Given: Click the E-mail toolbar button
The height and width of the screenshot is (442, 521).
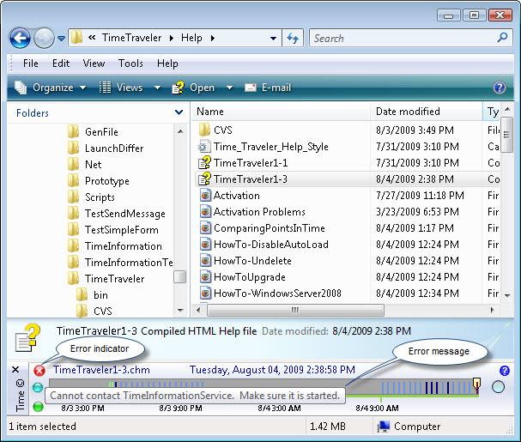Looking at the screenshot, I should coord(268,88).
